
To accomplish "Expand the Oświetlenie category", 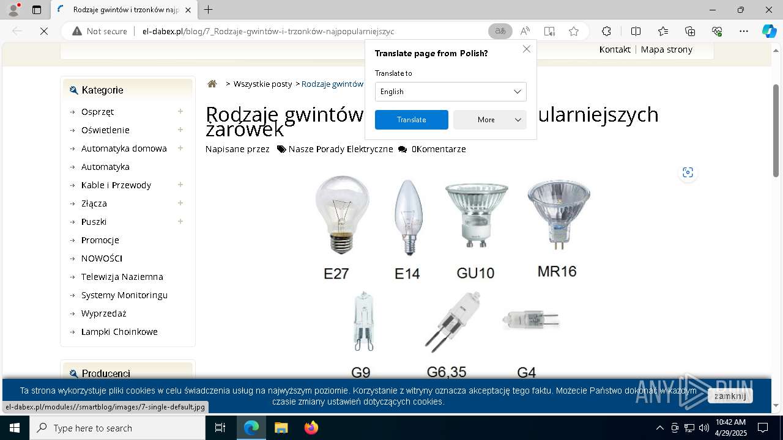I will [180, 130].
